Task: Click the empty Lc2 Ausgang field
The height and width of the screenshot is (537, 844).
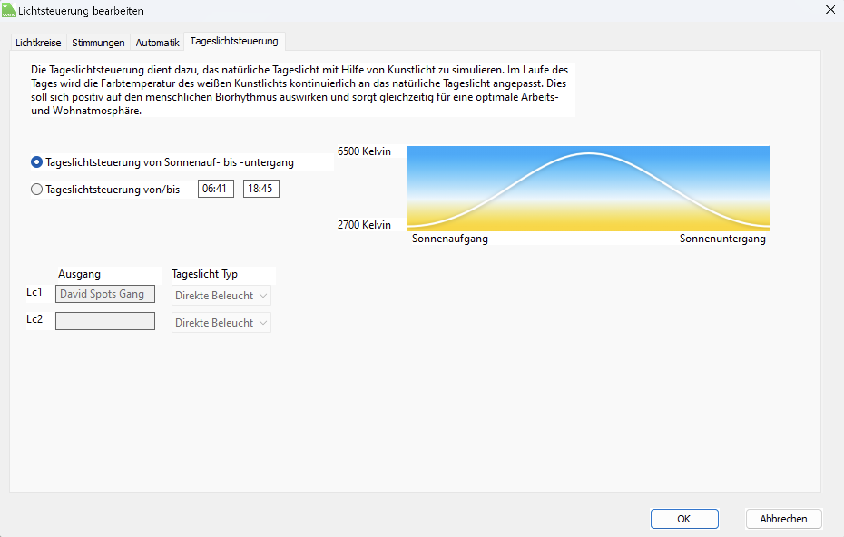Action: click(105, 321)
